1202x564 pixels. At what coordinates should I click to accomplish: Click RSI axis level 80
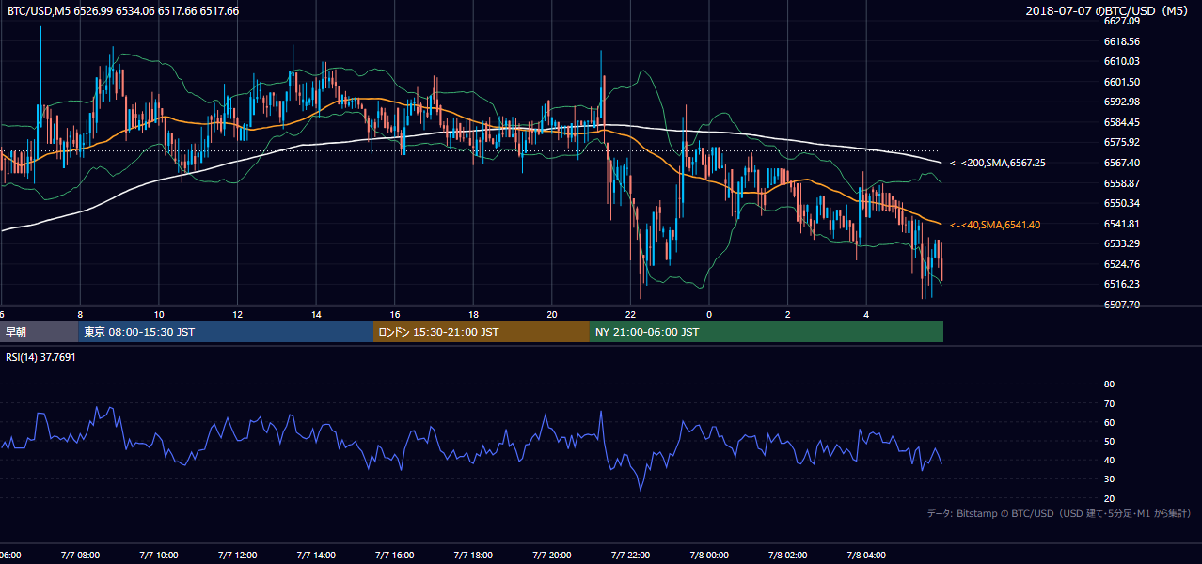pyautogui.click(x=1109, y=384)
